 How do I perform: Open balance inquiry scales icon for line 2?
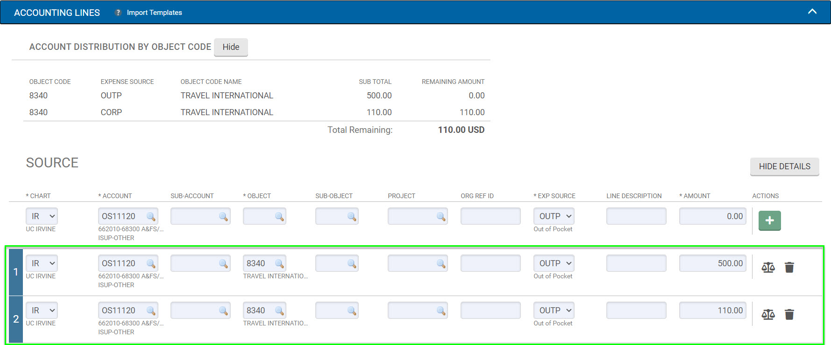(768, 315)
